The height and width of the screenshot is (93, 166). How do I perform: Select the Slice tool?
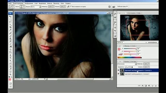10,30
